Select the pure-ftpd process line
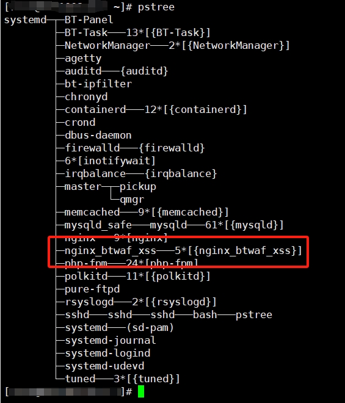This screenshot has height=403, width=345. point(92,289)
